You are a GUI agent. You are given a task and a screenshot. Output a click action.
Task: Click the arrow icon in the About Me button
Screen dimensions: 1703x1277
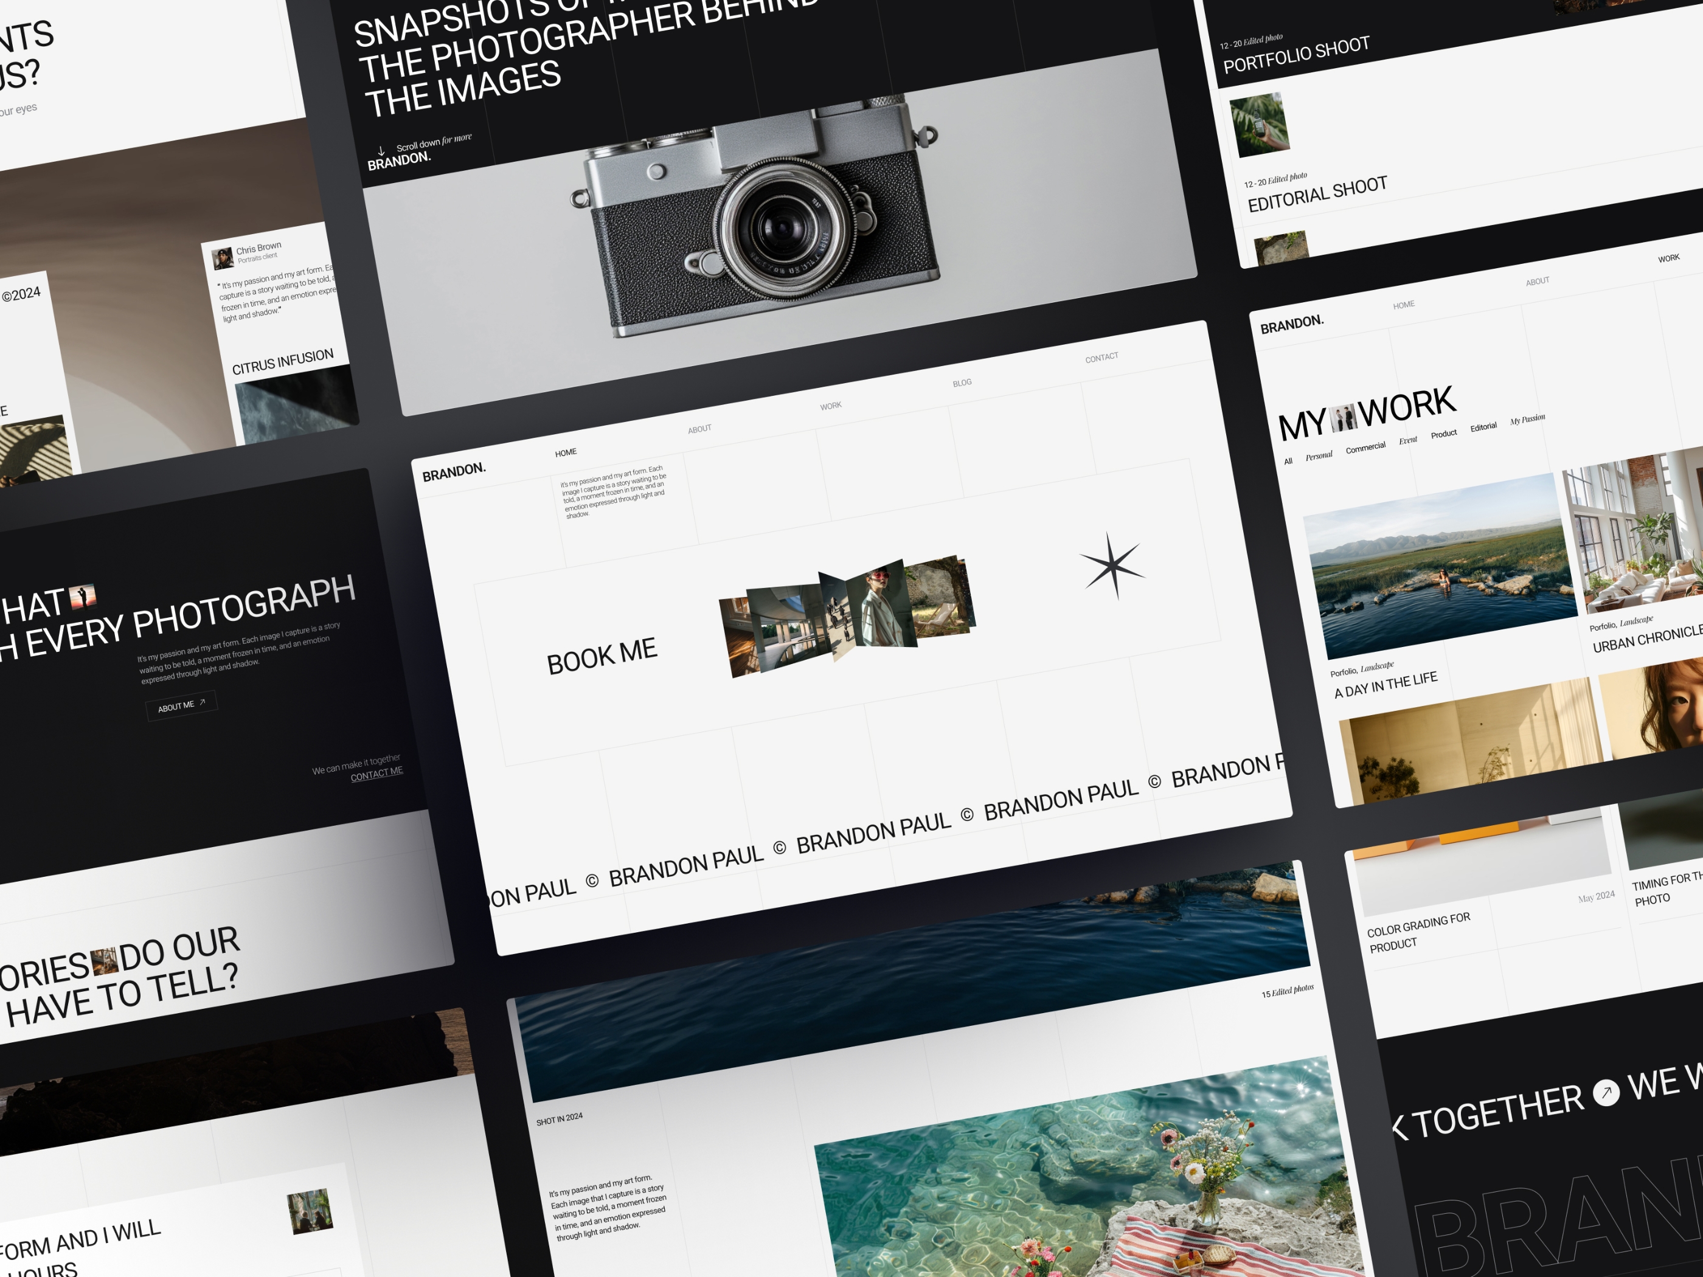(203, 702)
